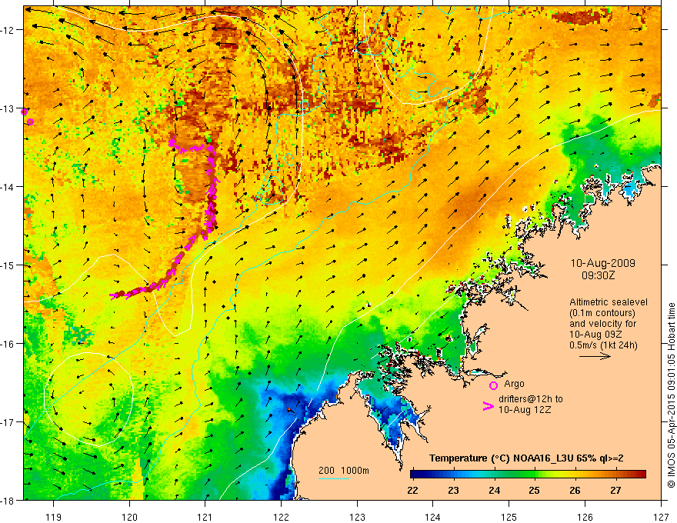
Task: Click the color bar tick label '27'
Action: pos(615,490)
